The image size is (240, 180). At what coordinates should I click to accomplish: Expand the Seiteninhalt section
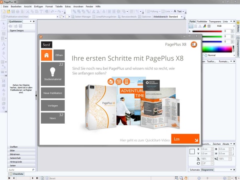click(21, 158)
